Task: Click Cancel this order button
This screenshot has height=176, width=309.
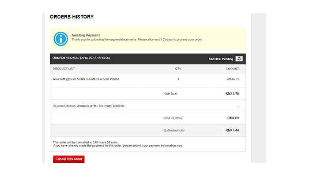Action: (68, 159)
